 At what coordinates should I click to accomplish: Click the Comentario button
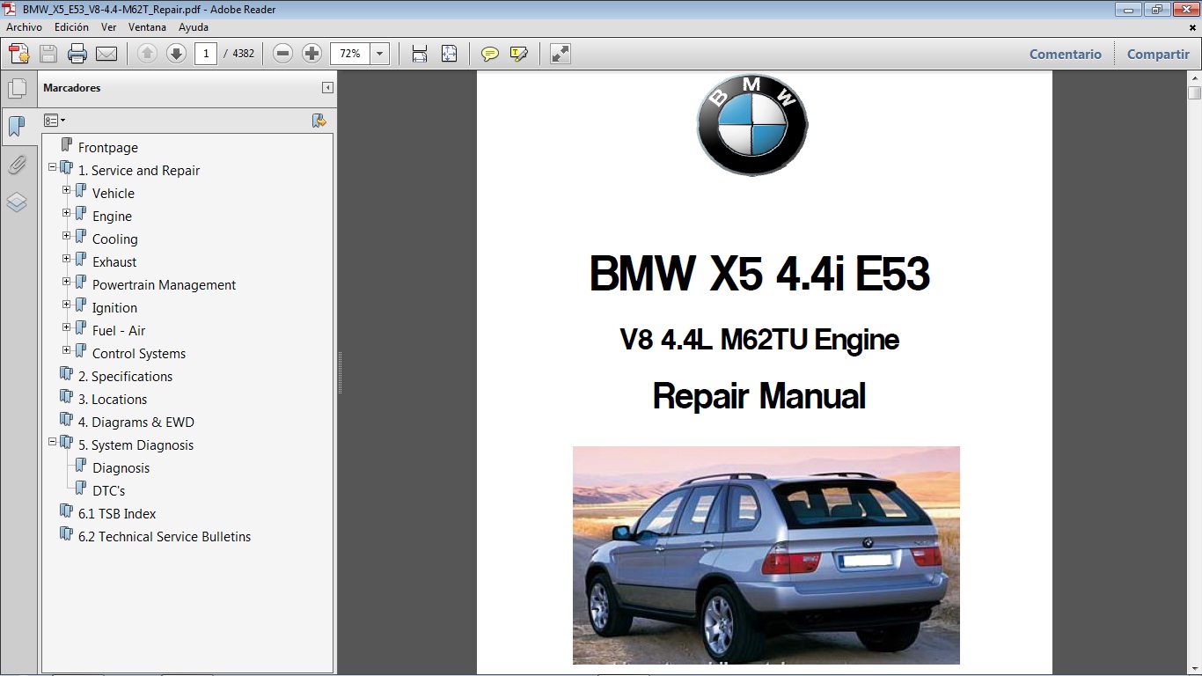tap(1065, 54)
